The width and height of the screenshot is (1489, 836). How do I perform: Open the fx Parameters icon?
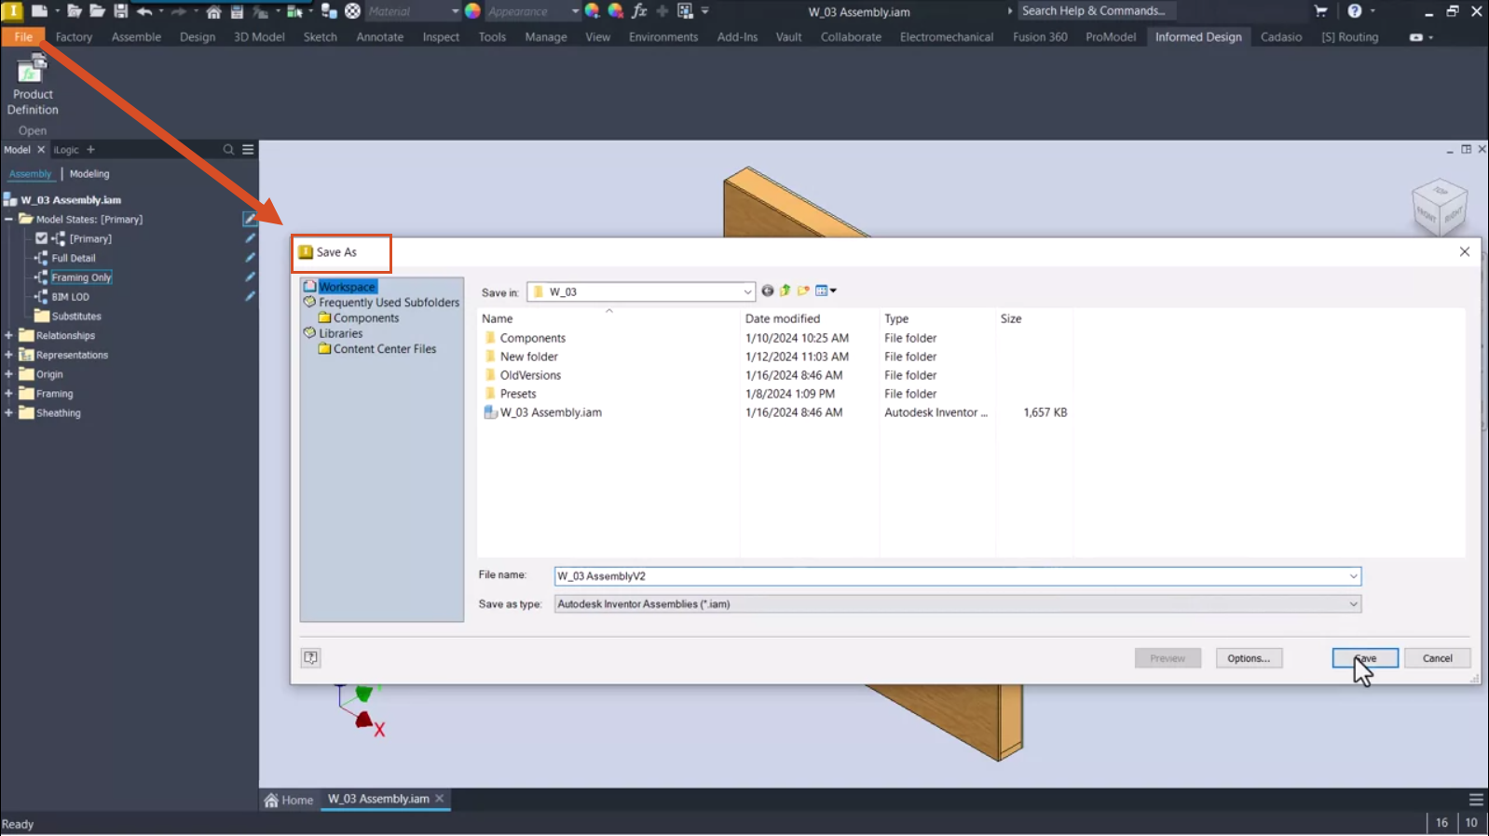click(639, 11)
